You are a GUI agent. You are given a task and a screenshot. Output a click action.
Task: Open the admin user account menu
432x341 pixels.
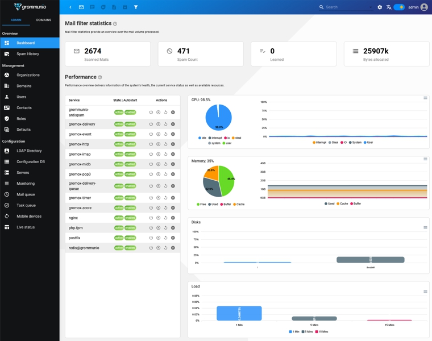tap(418, 7)
